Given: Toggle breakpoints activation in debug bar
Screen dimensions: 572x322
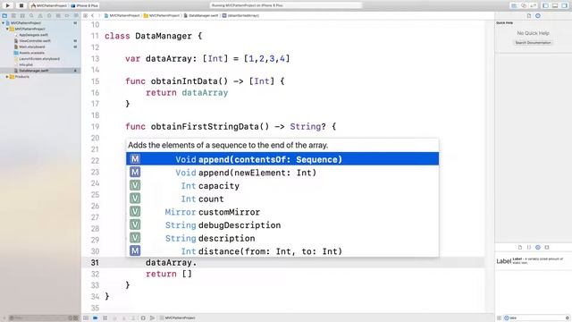Looking at the screenshot, I should click(x=96, y=318).
